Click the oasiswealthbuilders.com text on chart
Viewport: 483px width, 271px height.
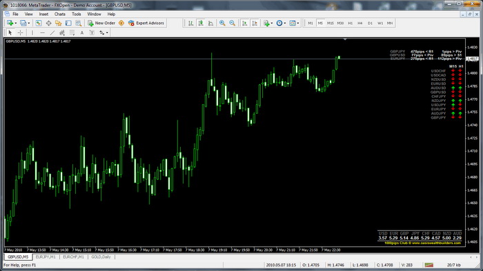tap(436, 243)
